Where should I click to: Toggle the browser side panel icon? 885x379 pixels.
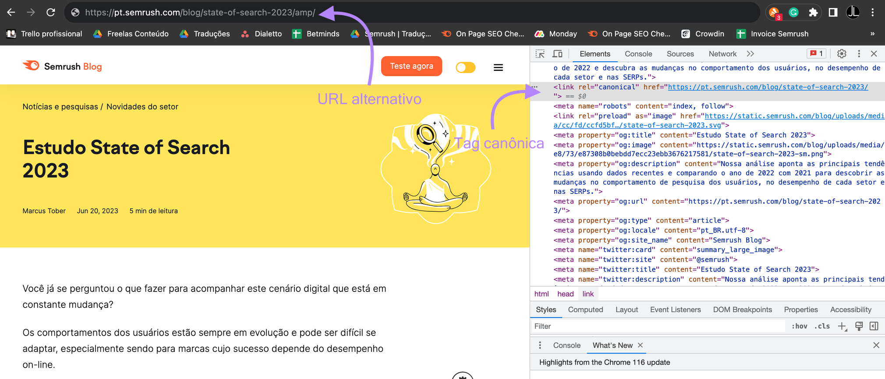coord(833,12)
